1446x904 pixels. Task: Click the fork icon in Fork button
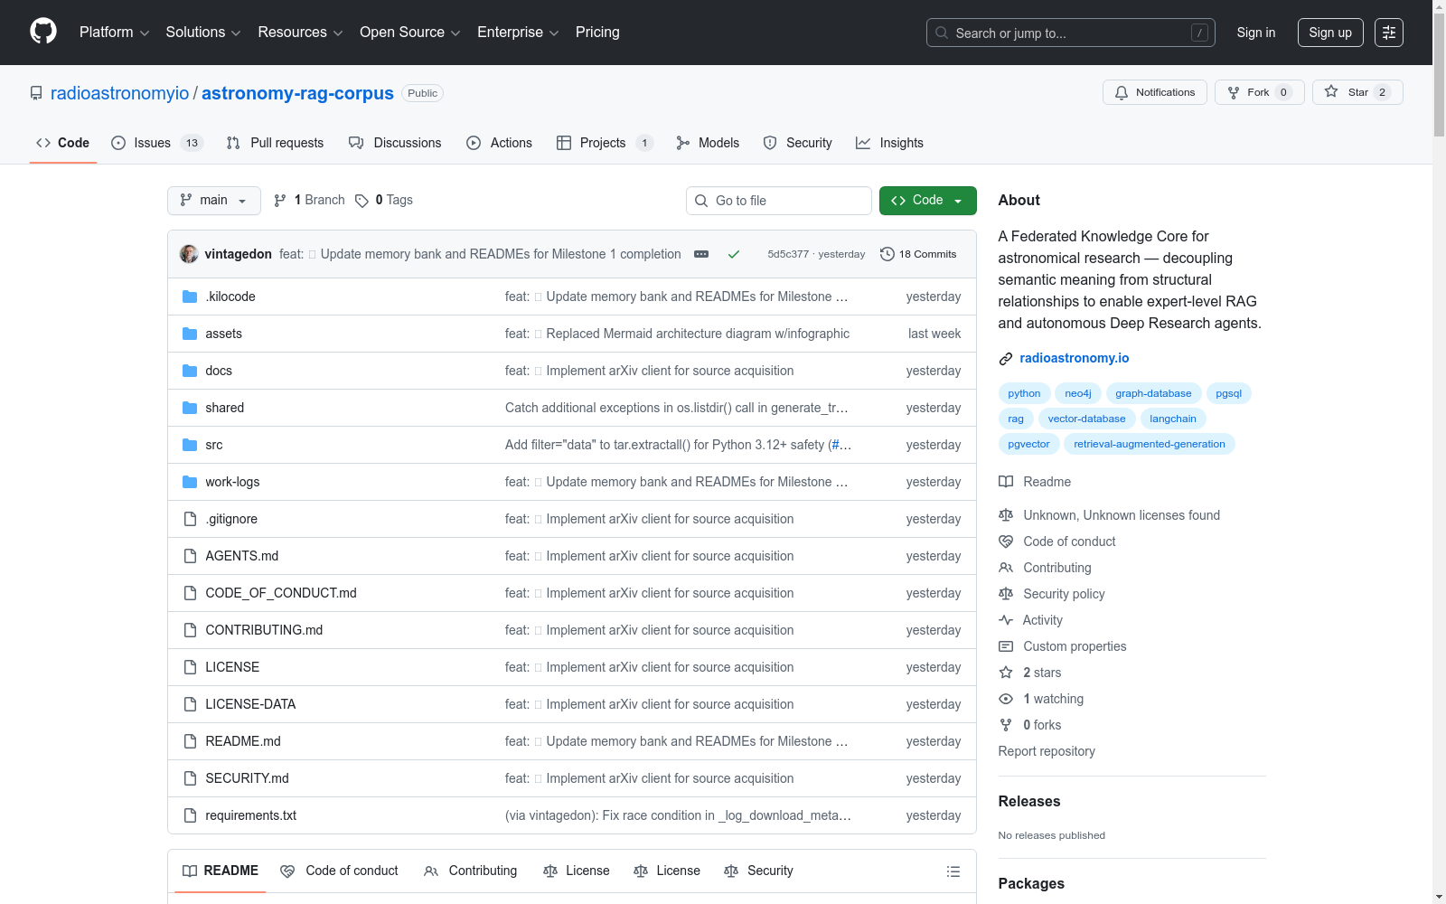[x=1234, y=92]
